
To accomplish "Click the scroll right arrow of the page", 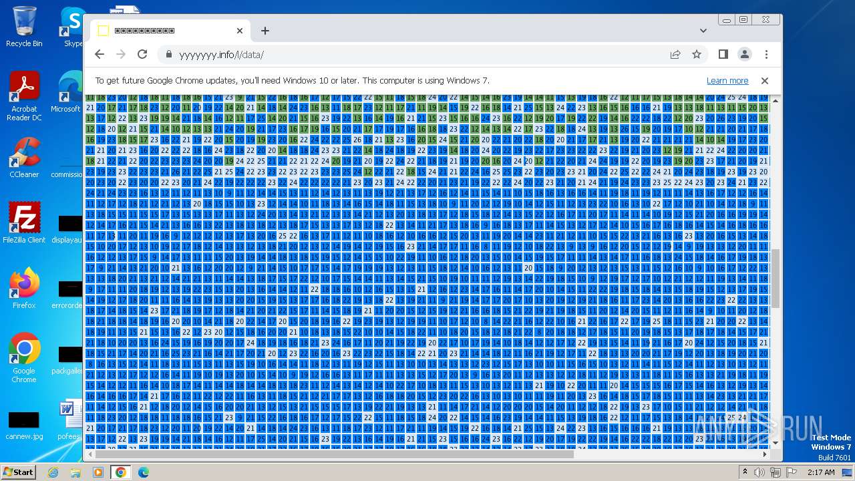I will 765,454.
